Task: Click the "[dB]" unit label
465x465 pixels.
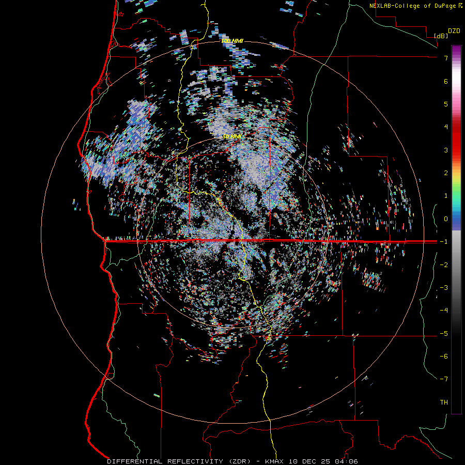Action: [x=441, y=36]
